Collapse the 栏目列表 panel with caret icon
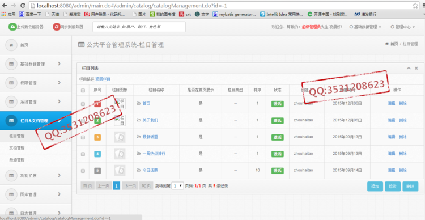Image resolution: width=425 pixels, height=220 pixels. click(x=409, y=69)
